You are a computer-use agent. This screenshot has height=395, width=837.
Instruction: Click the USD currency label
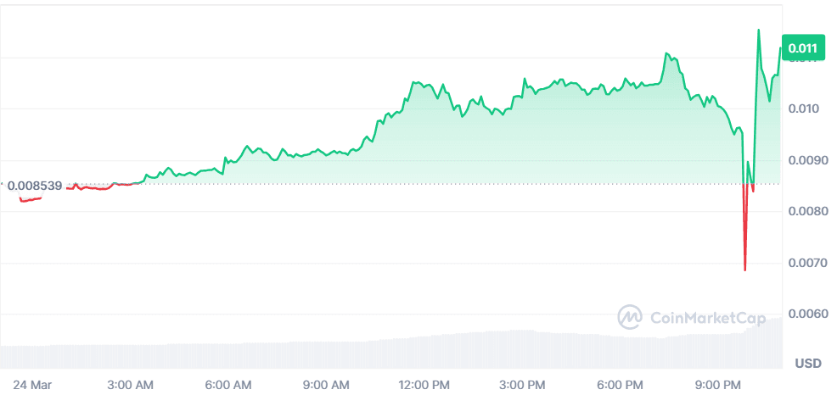808,364
